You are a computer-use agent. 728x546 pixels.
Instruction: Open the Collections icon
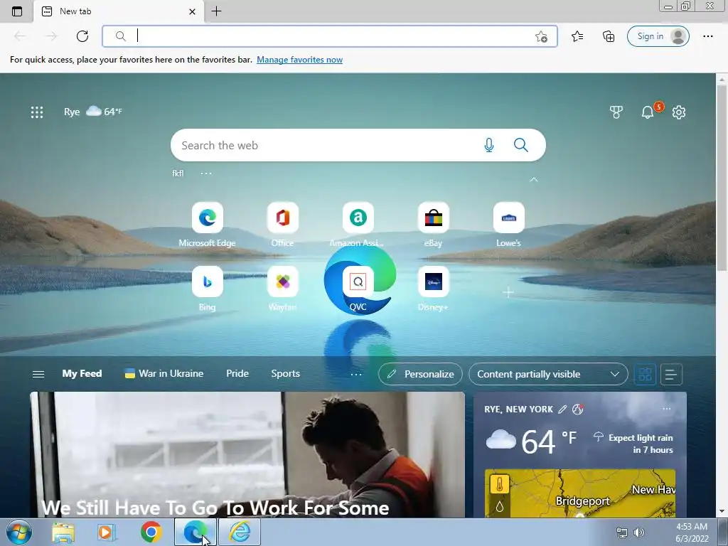(609, 36)
